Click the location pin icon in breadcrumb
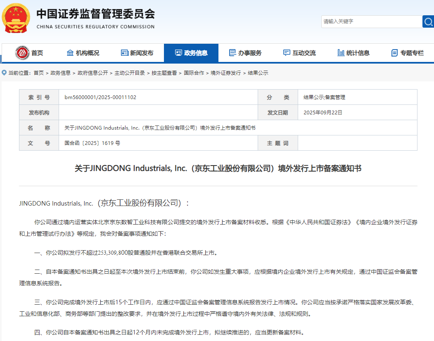The width and height of the screenshot is (434, 341). coord(4,73)
